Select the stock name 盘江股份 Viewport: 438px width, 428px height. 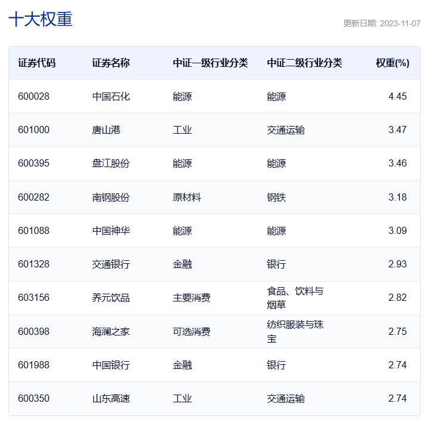click(x=111, y=164)
